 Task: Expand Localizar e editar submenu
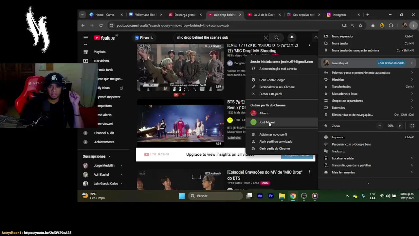click(368, 158)
